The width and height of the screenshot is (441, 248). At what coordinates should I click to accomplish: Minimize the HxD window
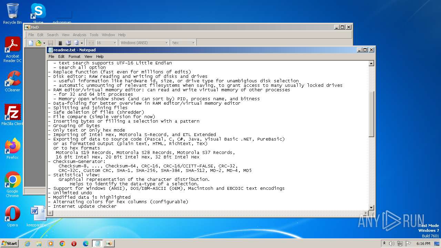336,27
